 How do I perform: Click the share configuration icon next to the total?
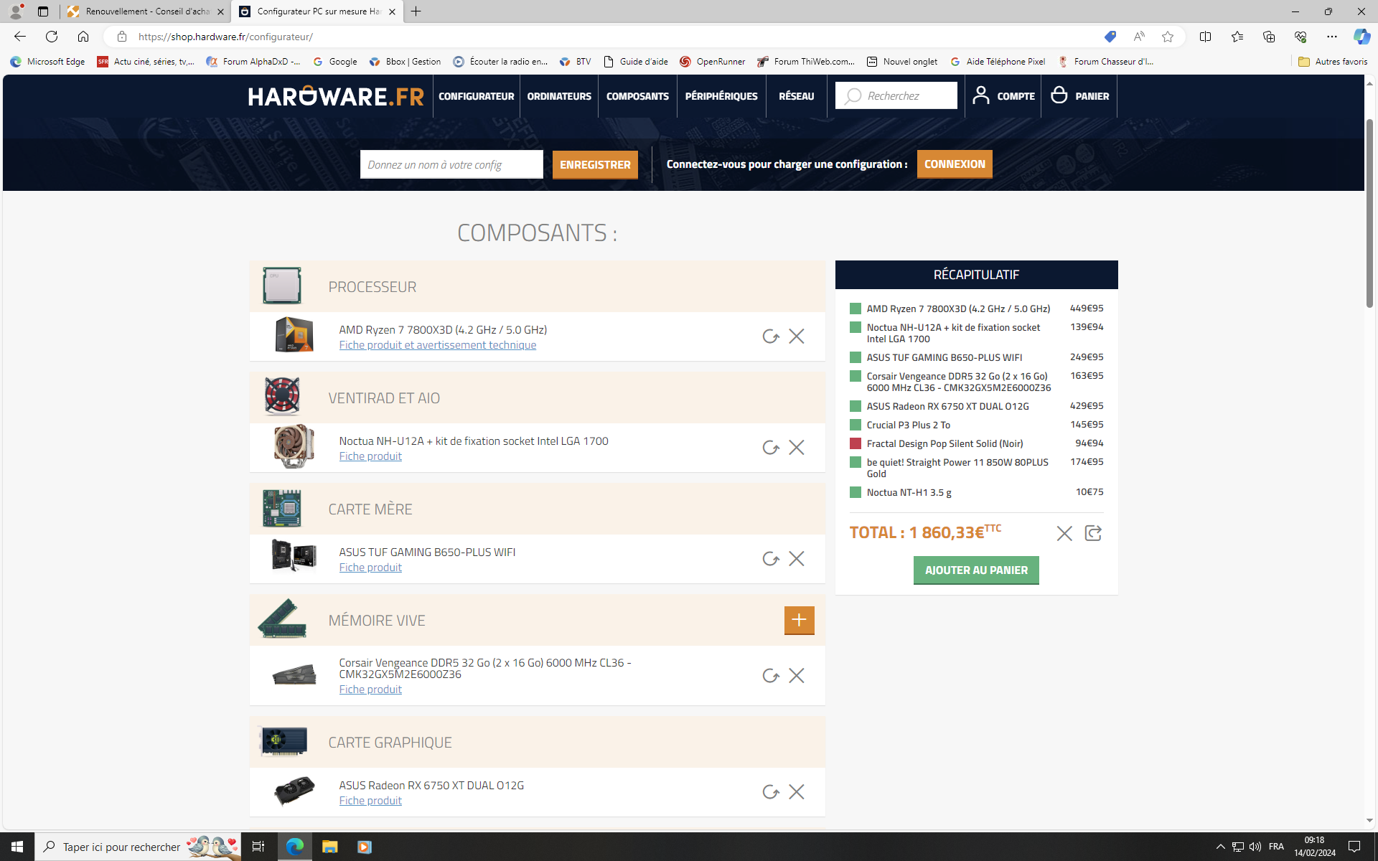point(1092,533)
